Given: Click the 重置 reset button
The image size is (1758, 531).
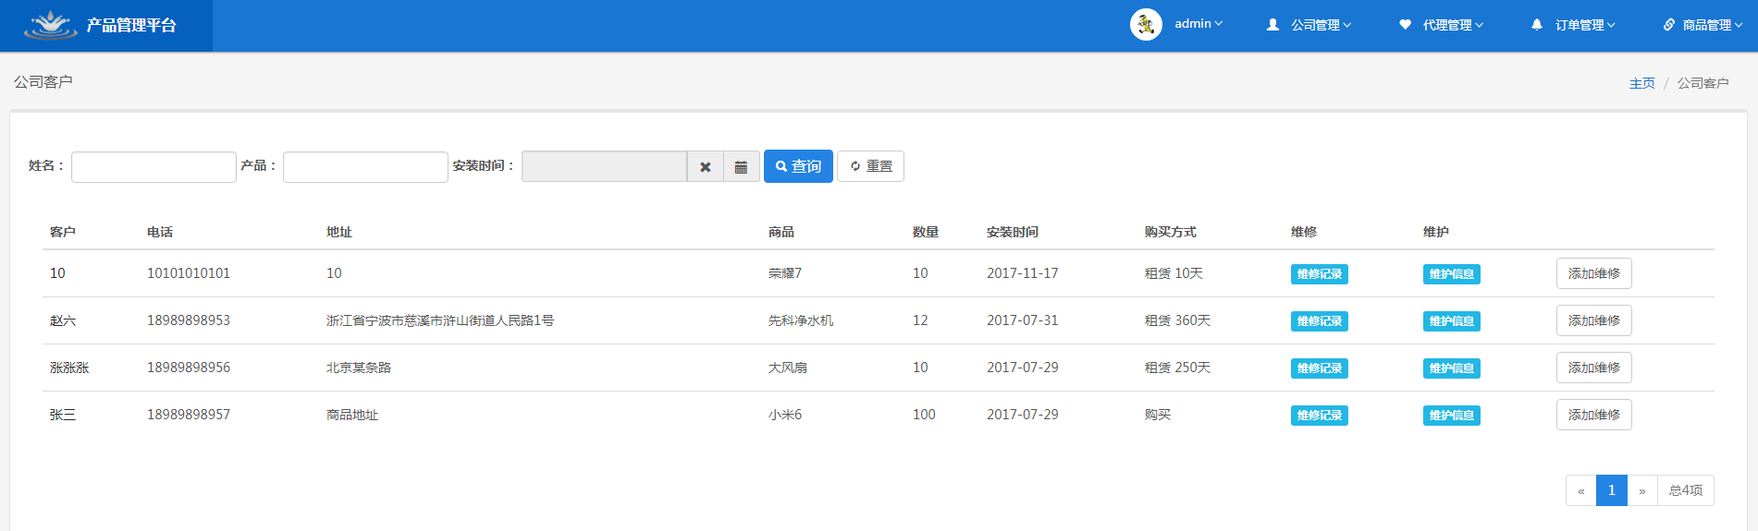Looking at the screenshot, I should coord(870,166).
